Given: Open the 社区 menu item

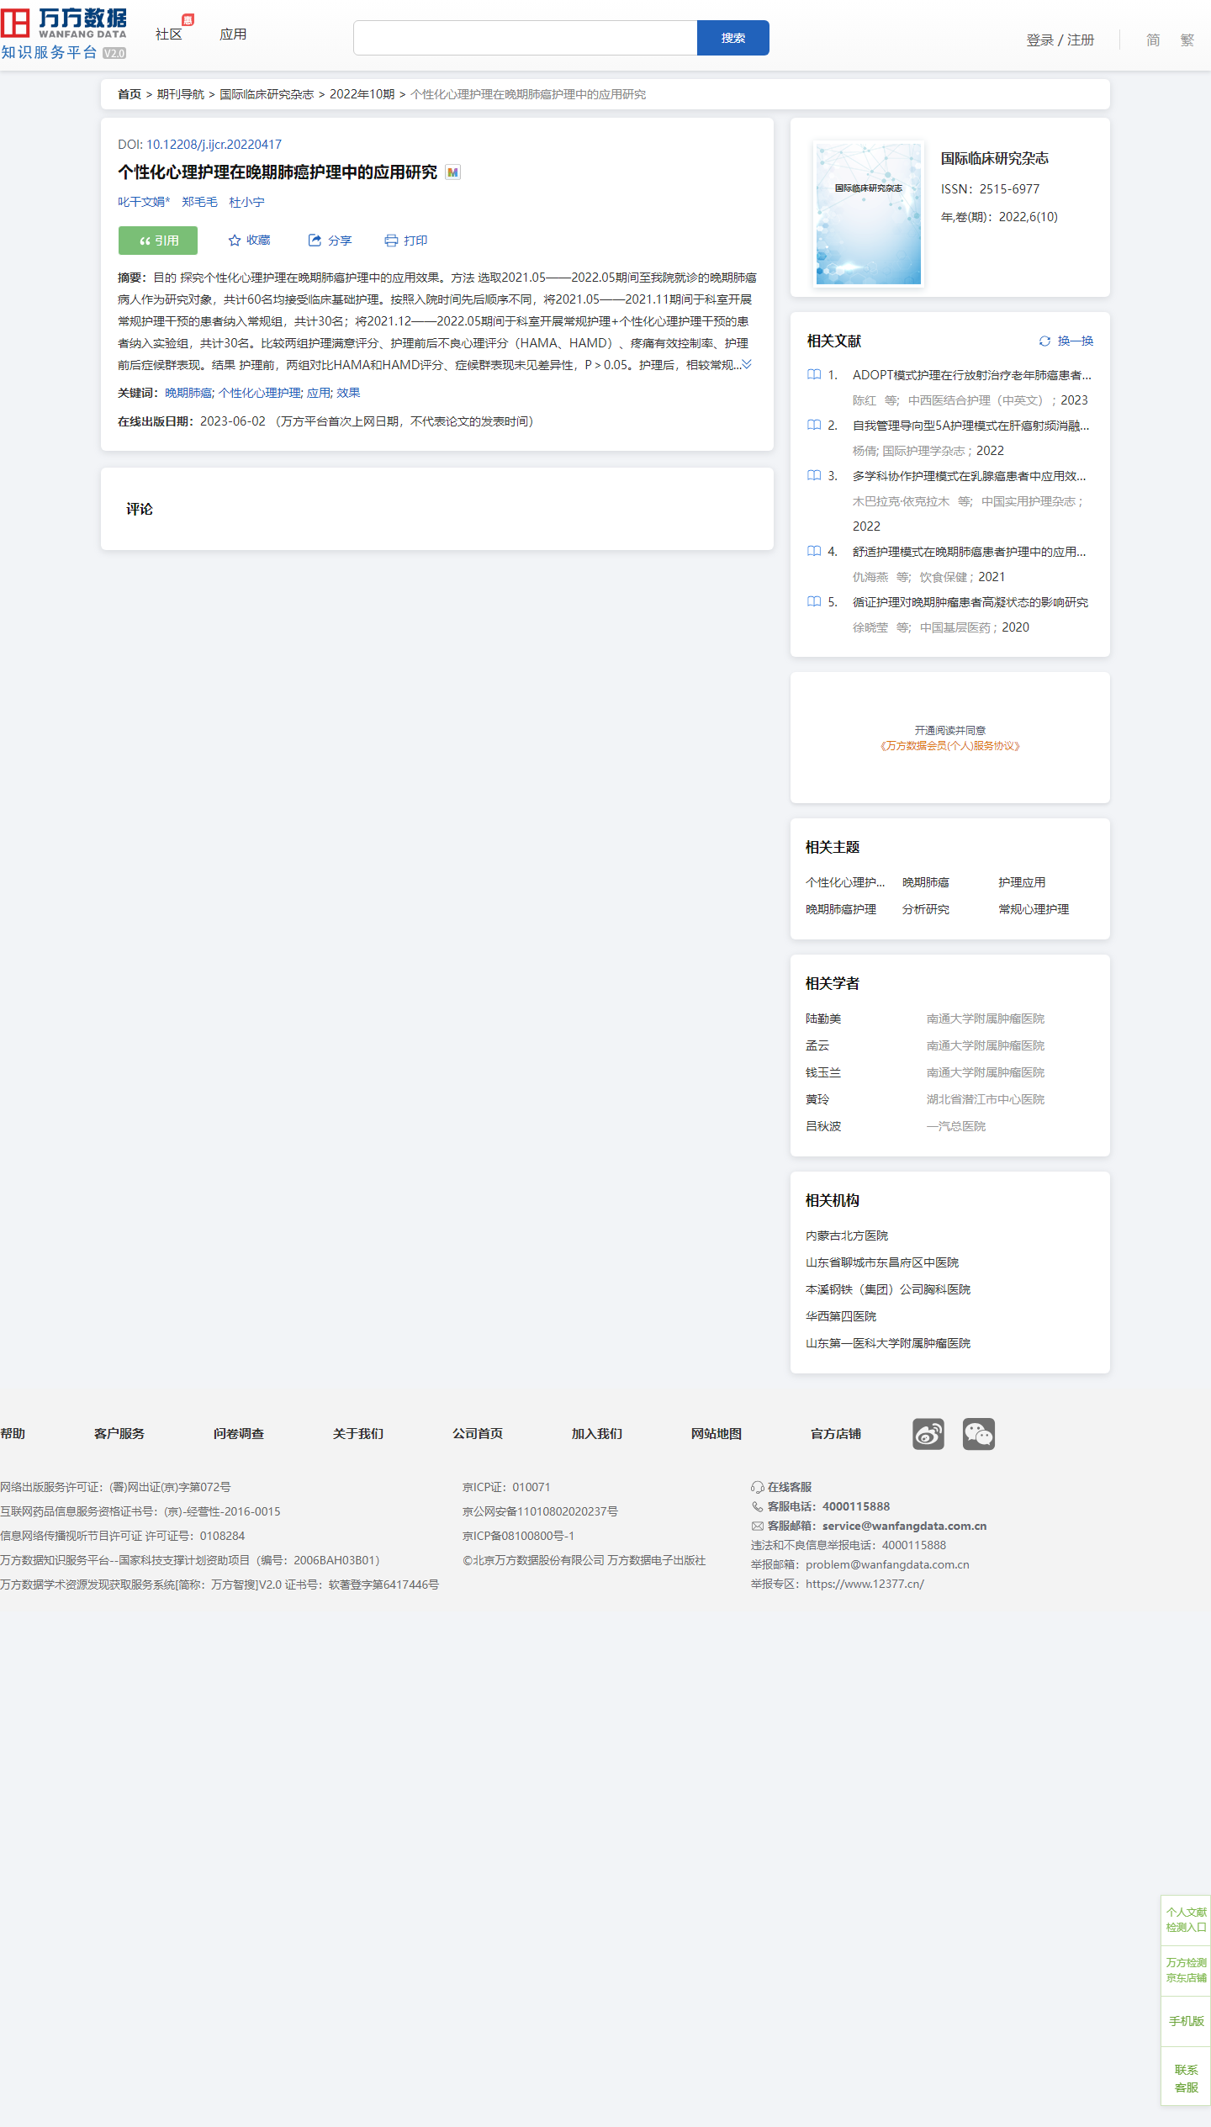Looking at the screenshot, I should tap(169, 34).
